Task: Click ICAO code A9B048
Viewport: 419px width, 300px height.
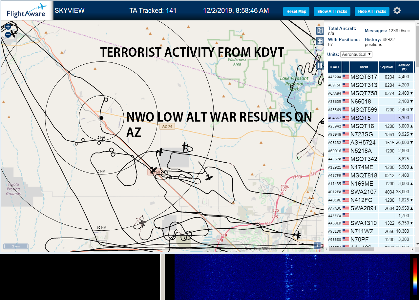Action: [335, 134]
